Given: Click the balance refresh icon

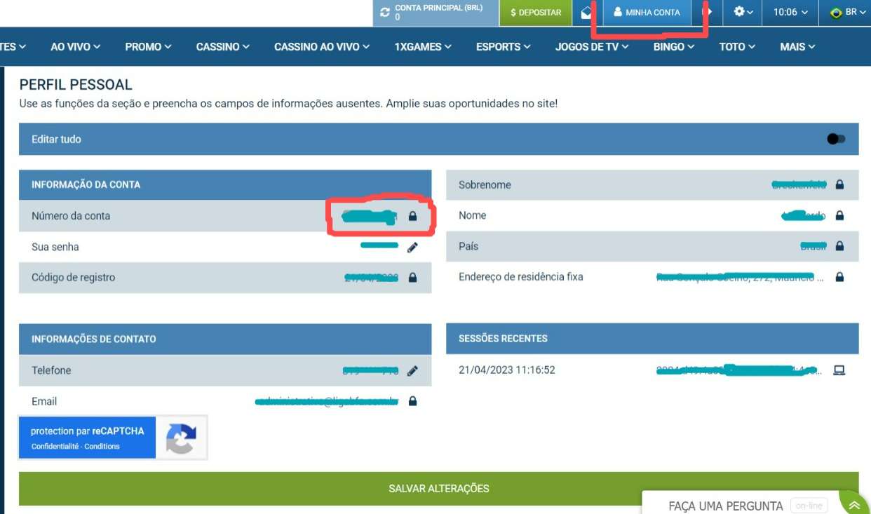Looking at the screenshot, I should 384,13.
